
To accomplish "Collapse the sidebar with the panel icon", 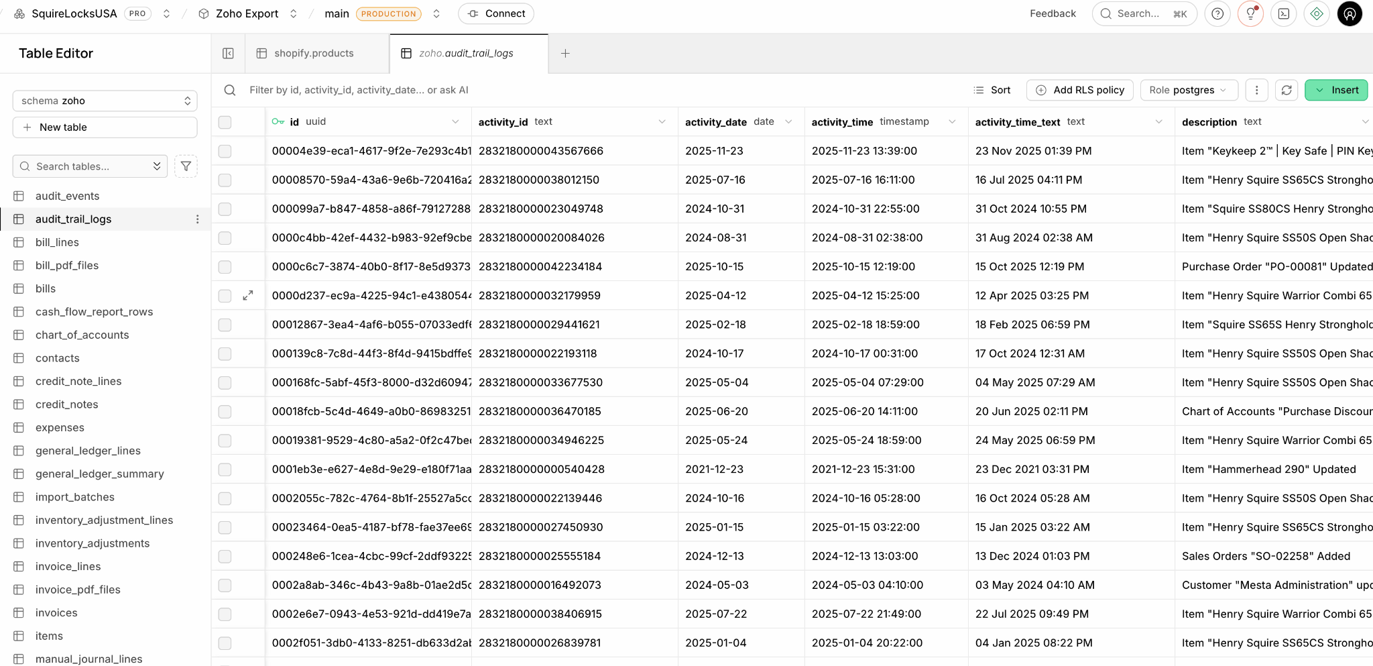I will (x=229, y=53).
